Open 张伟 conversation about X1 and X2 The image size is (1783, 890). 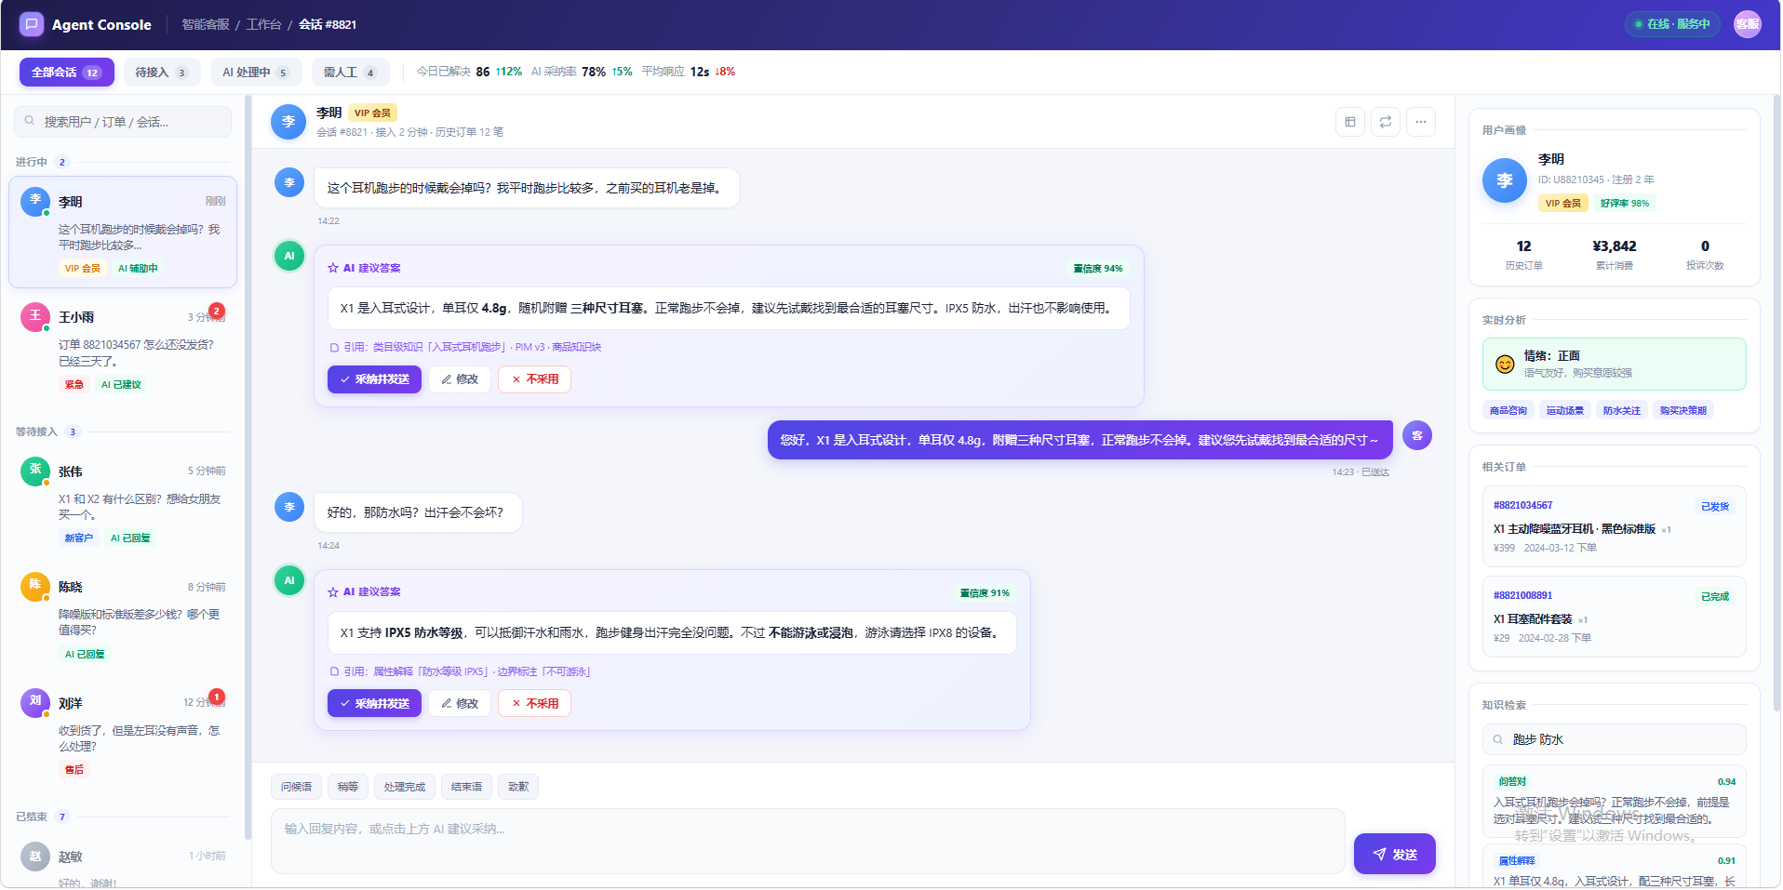[x=123, y=503]
